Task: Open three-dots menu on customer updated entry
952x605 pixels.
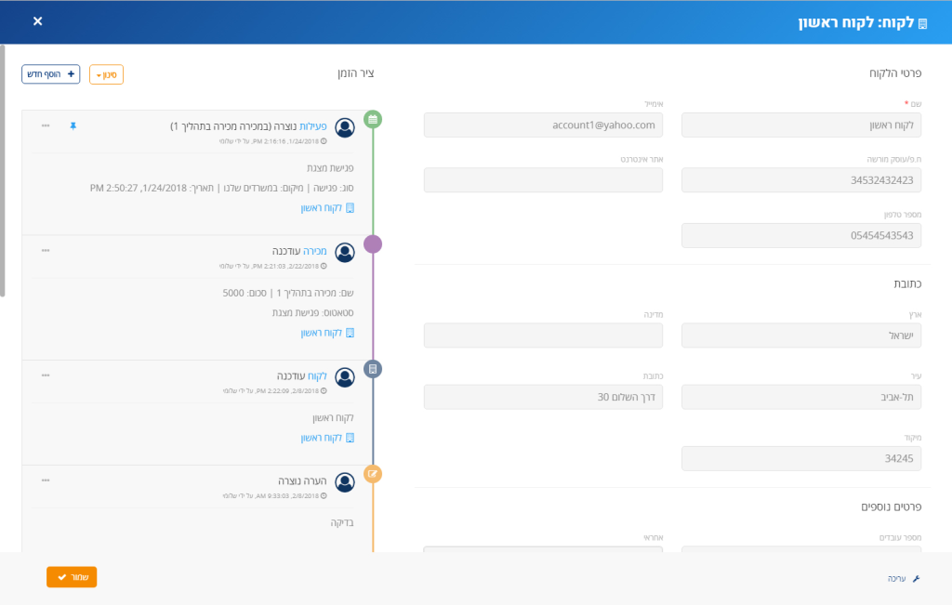Action: tap(46, 375)
